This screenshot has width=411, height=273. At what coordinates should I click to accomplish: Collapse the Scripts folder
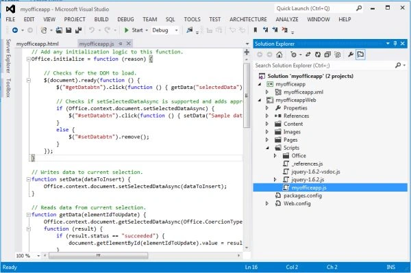coord(267,148)
